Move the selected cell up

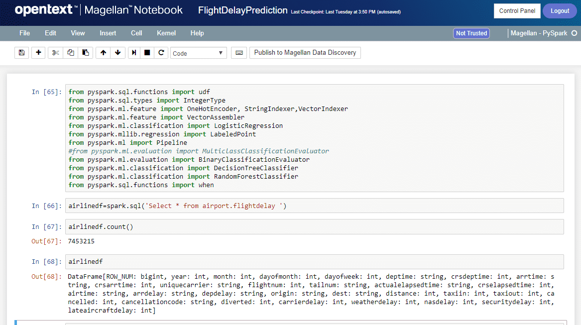click(x=103, y=52)
